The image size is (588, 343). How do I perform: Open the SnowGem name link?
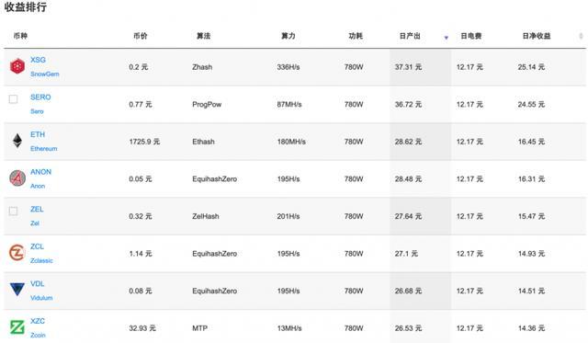(45, 74)
